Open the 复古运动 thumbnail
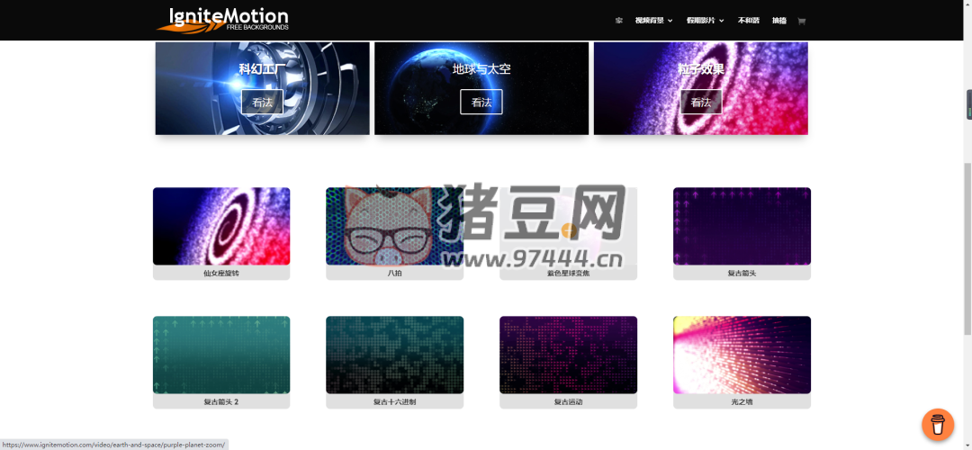972x450 pixels. pos(569,355)
